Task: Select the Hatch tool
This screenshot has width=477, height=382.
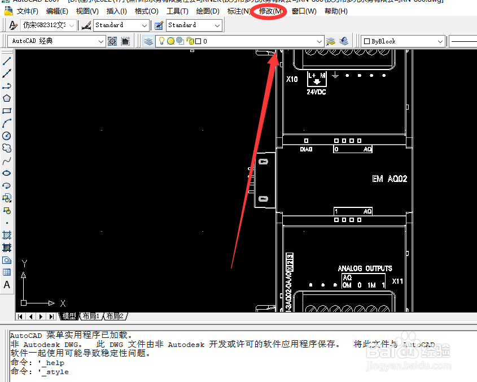Action: pyautogui.click(x=7, y=235)
